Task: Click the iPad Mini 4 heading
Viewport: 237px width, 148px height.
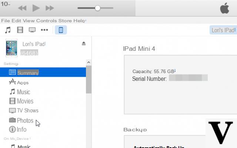Action: (139, 49)
